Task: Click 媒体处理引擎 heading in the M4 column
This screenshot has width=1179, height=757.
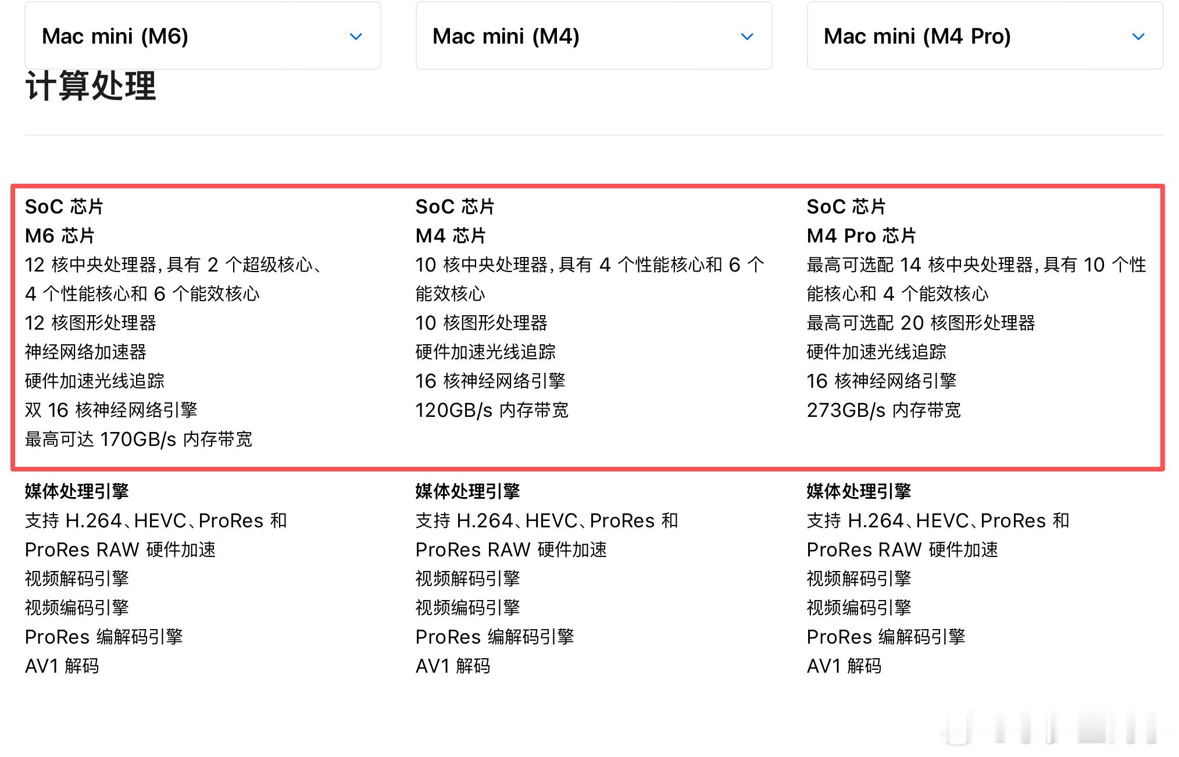Action: 468,491
